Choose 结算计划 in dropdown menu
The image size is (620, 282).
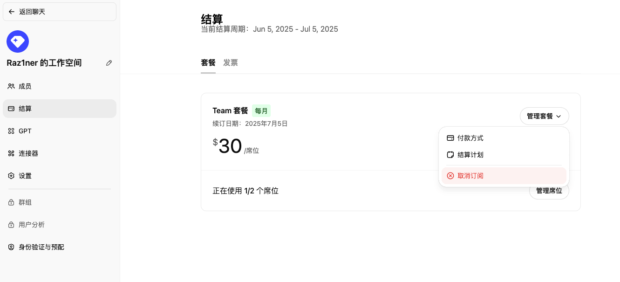pyautogui.click(x=504, y=155)
